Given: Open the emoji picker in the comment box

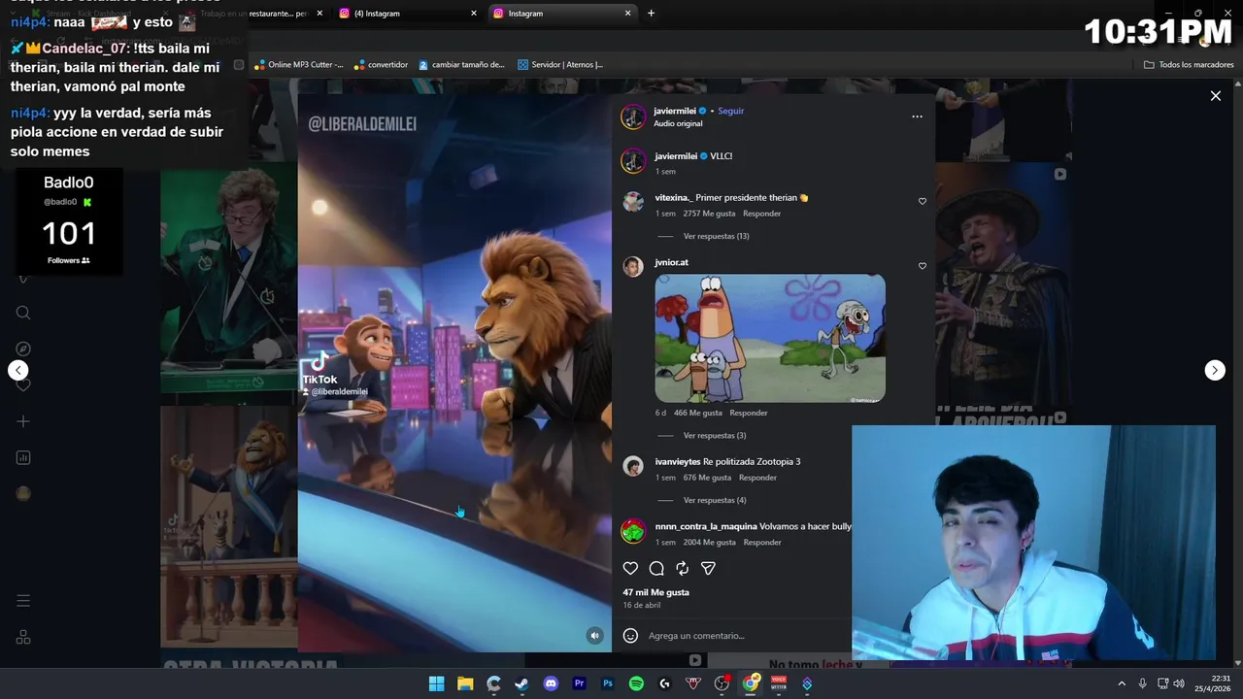Looking at the screenshot, I should 630,636.
